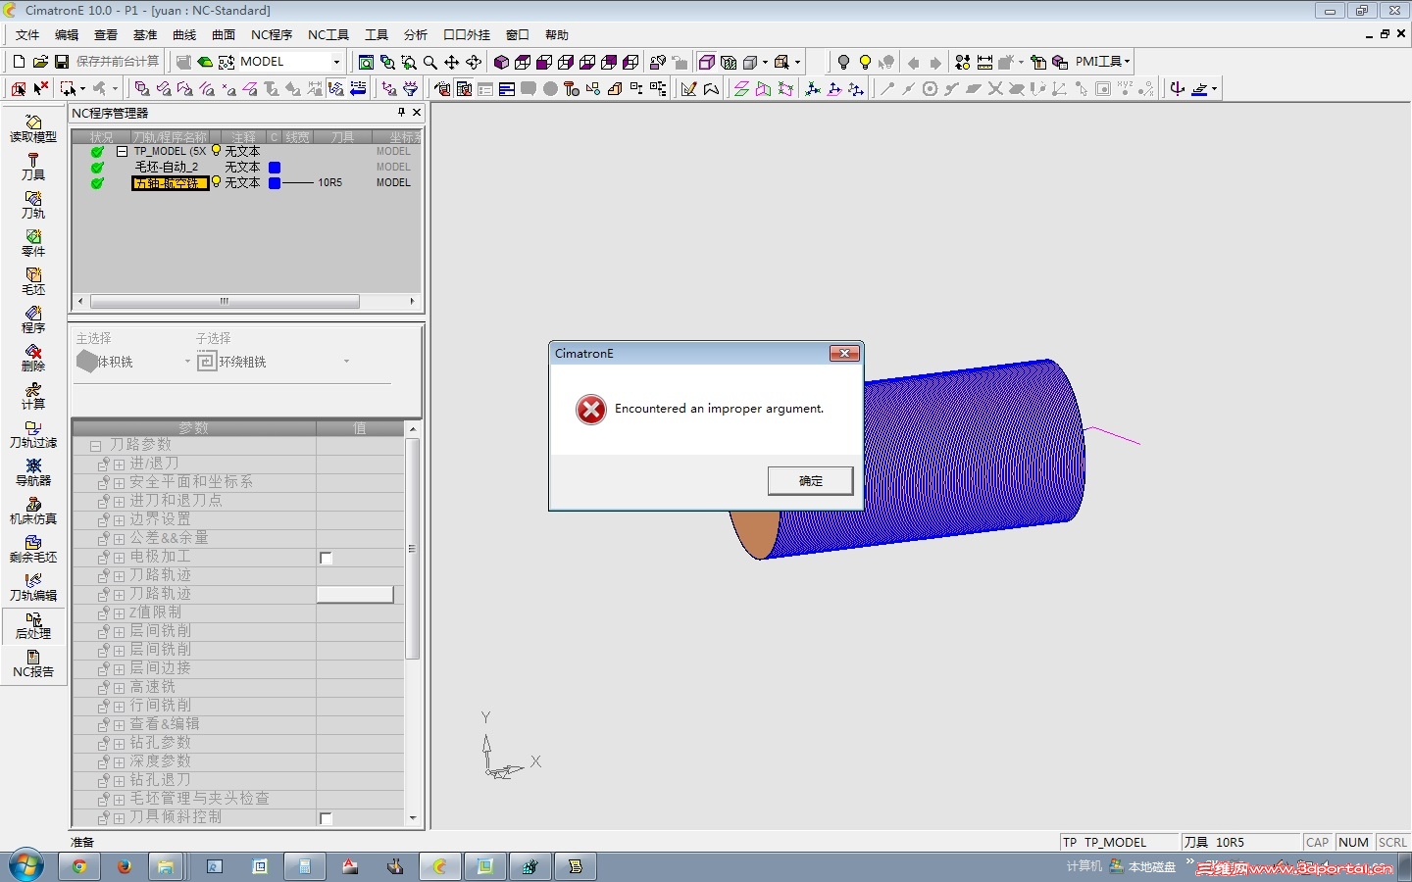Click the 保存并前台计算 button
The width and height of the screenshot is (1412, 882).
118,62
